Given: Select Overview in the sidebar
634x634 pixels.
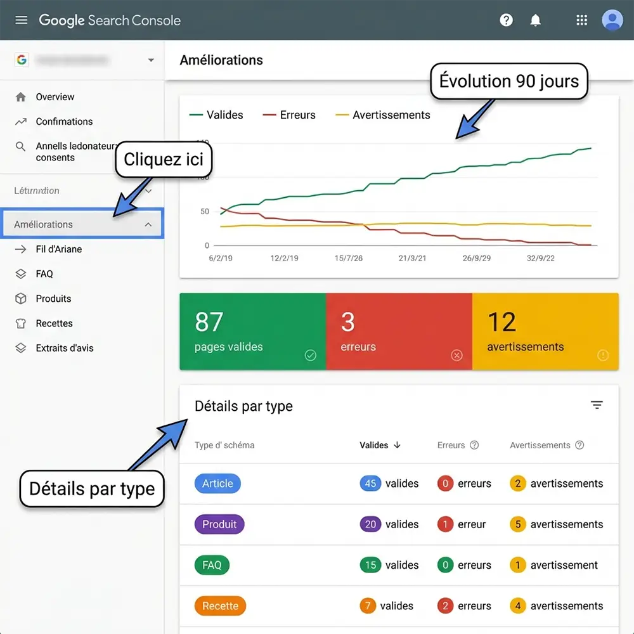Looking at the screenshot, I should tap(56, 97).
